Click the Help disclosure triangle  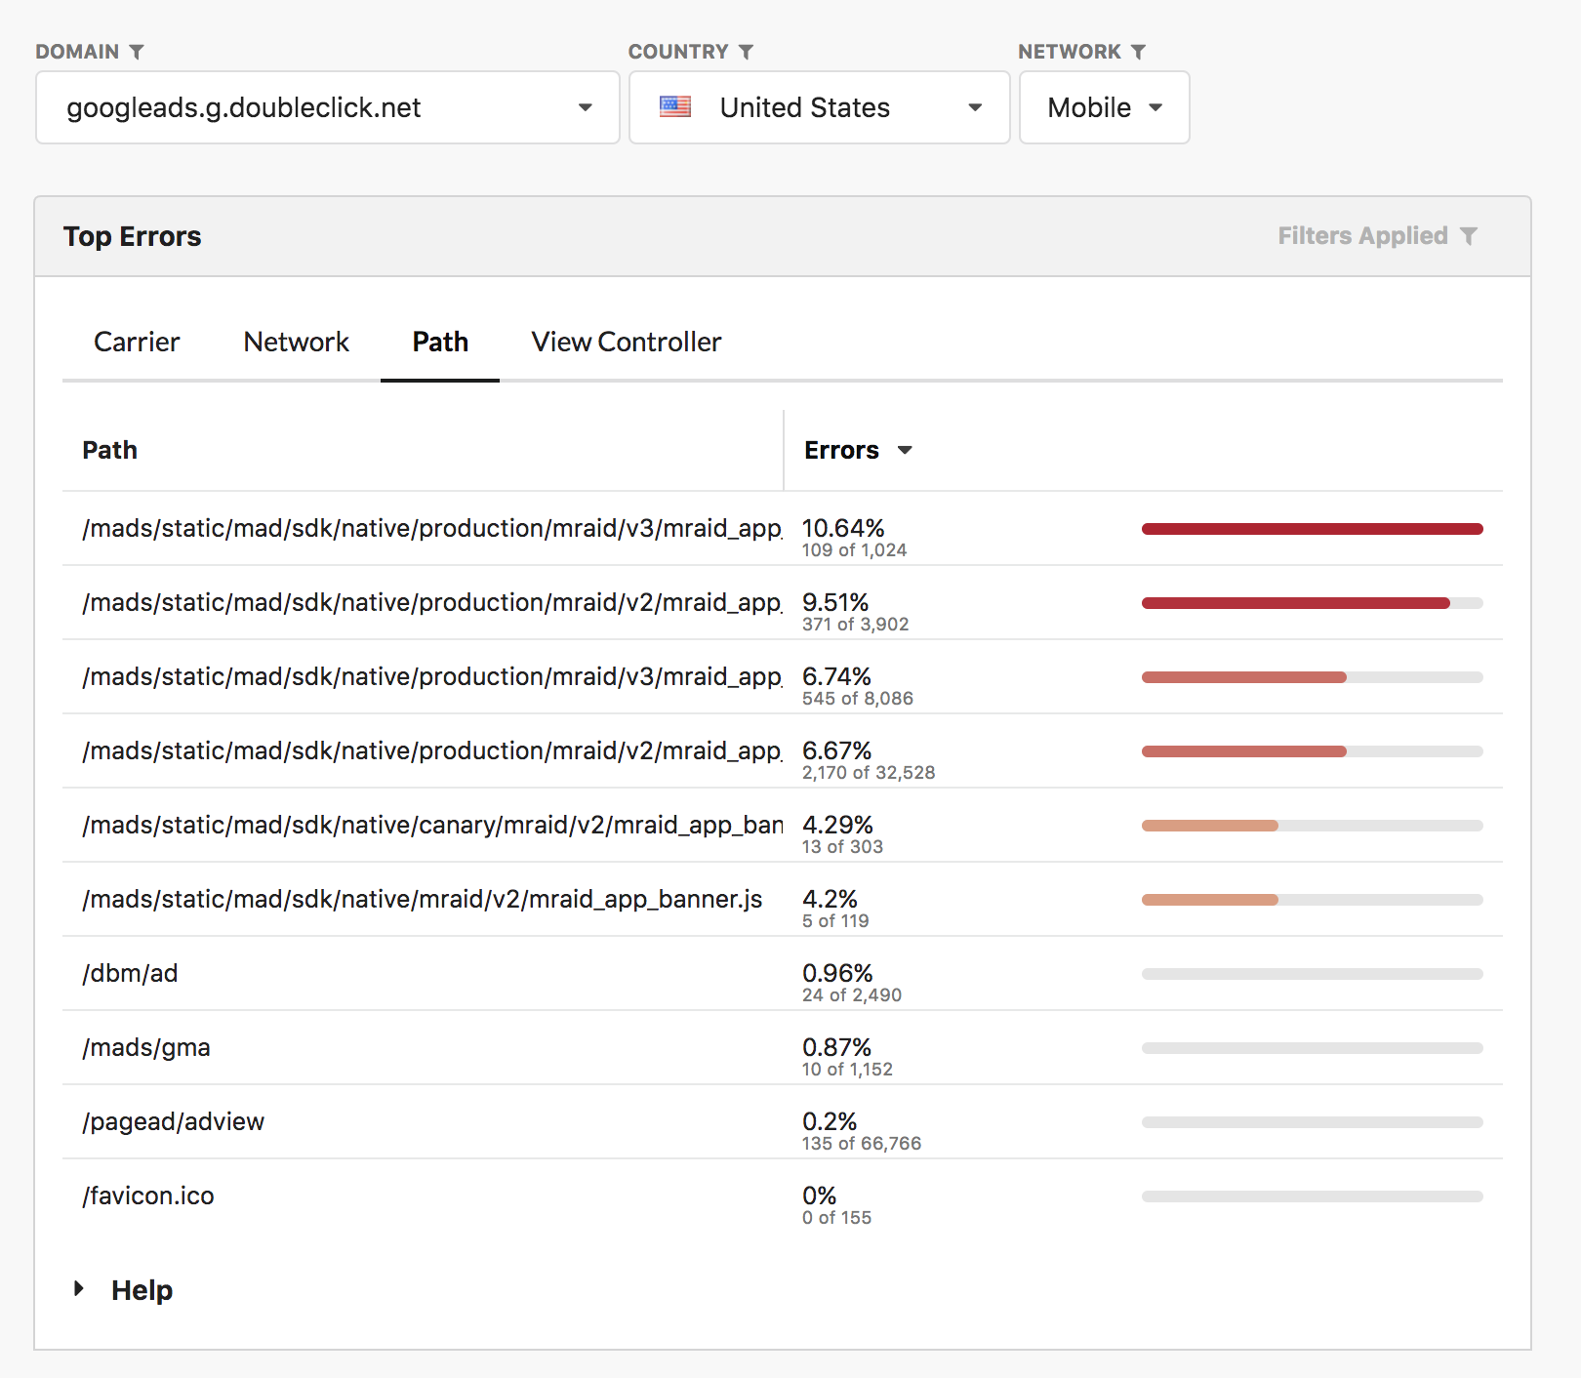[79, 1289]
